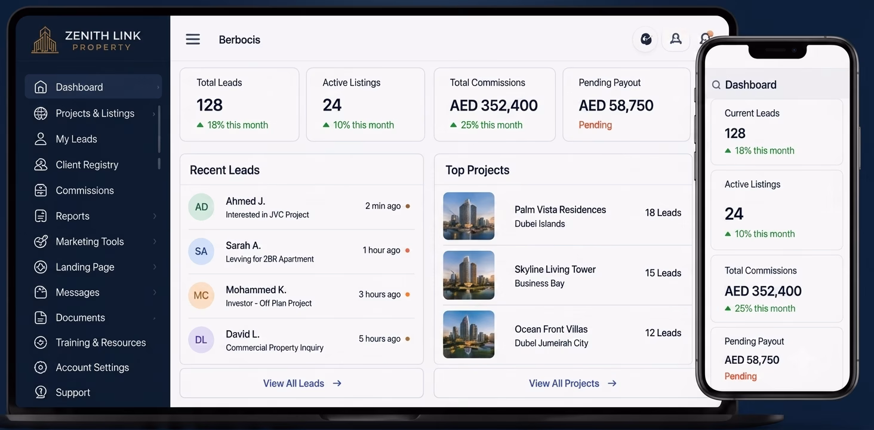This screenshot has width=874, height=430.
Task: Click the globe icon for Projects & Listings
Action: [41, 113]
